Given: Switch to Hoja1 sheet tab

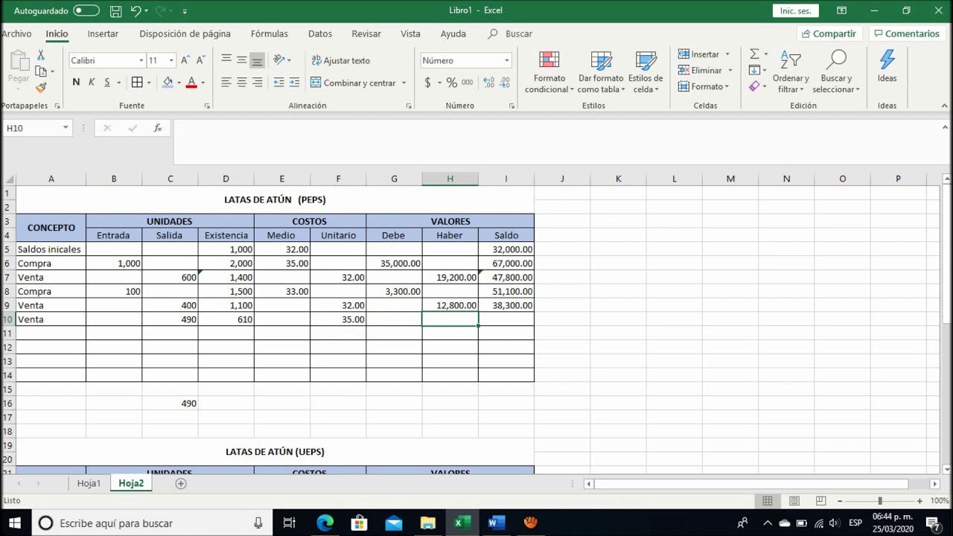Looking at the screenshot, I should point(89,483).
